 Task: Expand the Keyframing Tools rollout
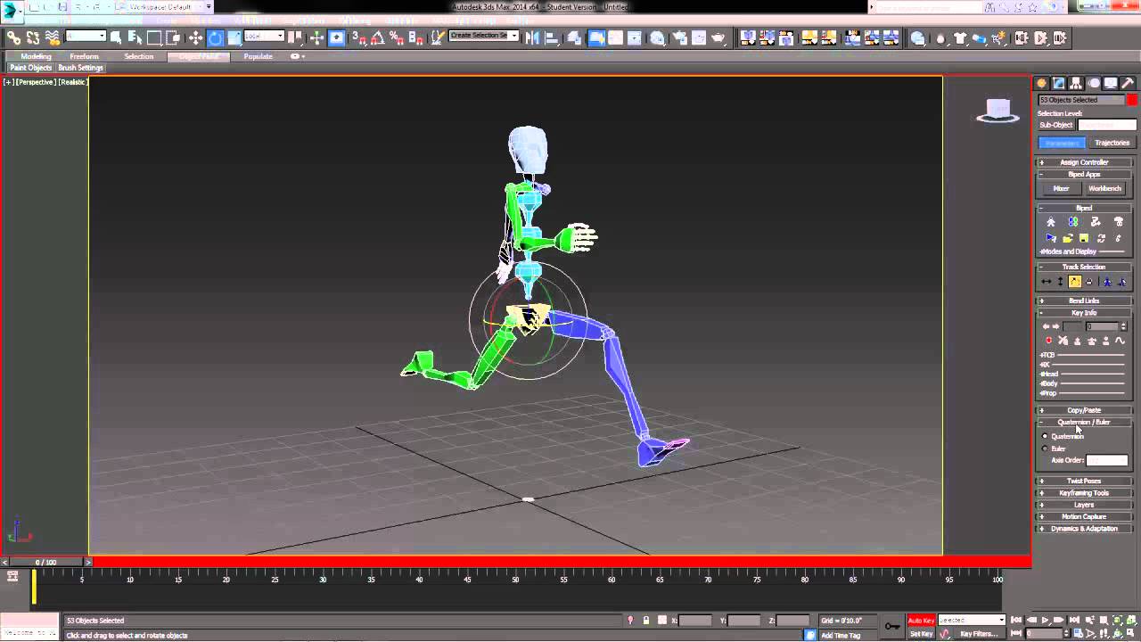click(1084, 493)
